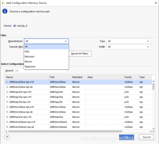The image size is (159, 144).
Task: Select ISSI from the Manufacturer list
Action: (x=46, y=52)
